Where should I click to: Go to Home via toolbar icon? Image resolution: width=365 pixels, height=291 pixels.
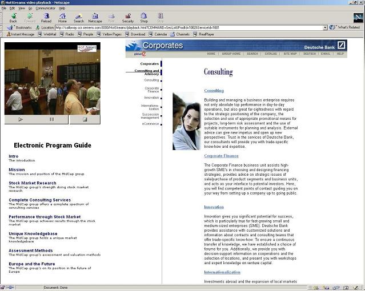(x=62, y=17)
